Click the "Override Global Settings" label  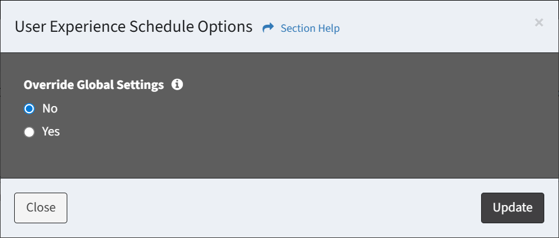pyautogui.click(x=94, y=85)
